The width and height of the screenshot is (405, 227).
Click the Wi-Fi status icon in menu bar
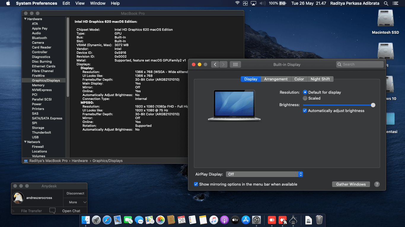[x=237, y=3]
